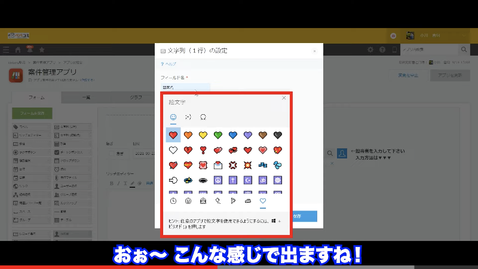
Task: Select the latin cross emoji
Action: [233, 180]
